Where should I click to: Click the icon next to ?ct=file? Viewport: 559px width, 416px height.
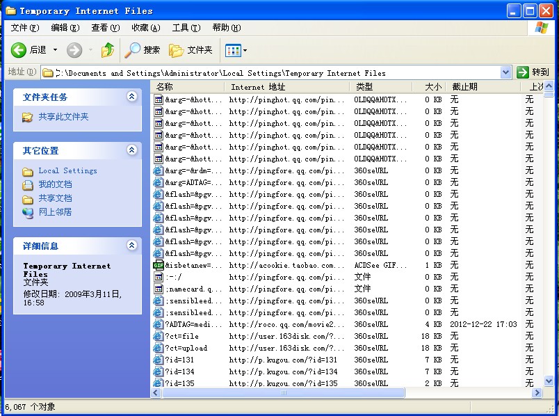pyautogui.click(x=159, y=336)
